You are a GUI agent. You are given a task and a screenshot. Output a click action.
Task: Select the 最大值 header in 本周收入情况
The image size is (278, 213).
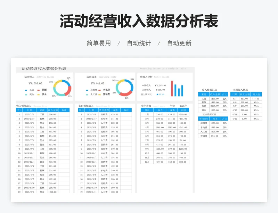(257, 94)
